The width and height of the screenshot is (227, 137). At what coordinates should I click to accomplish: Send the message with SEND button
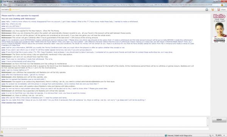pos(219,120)
